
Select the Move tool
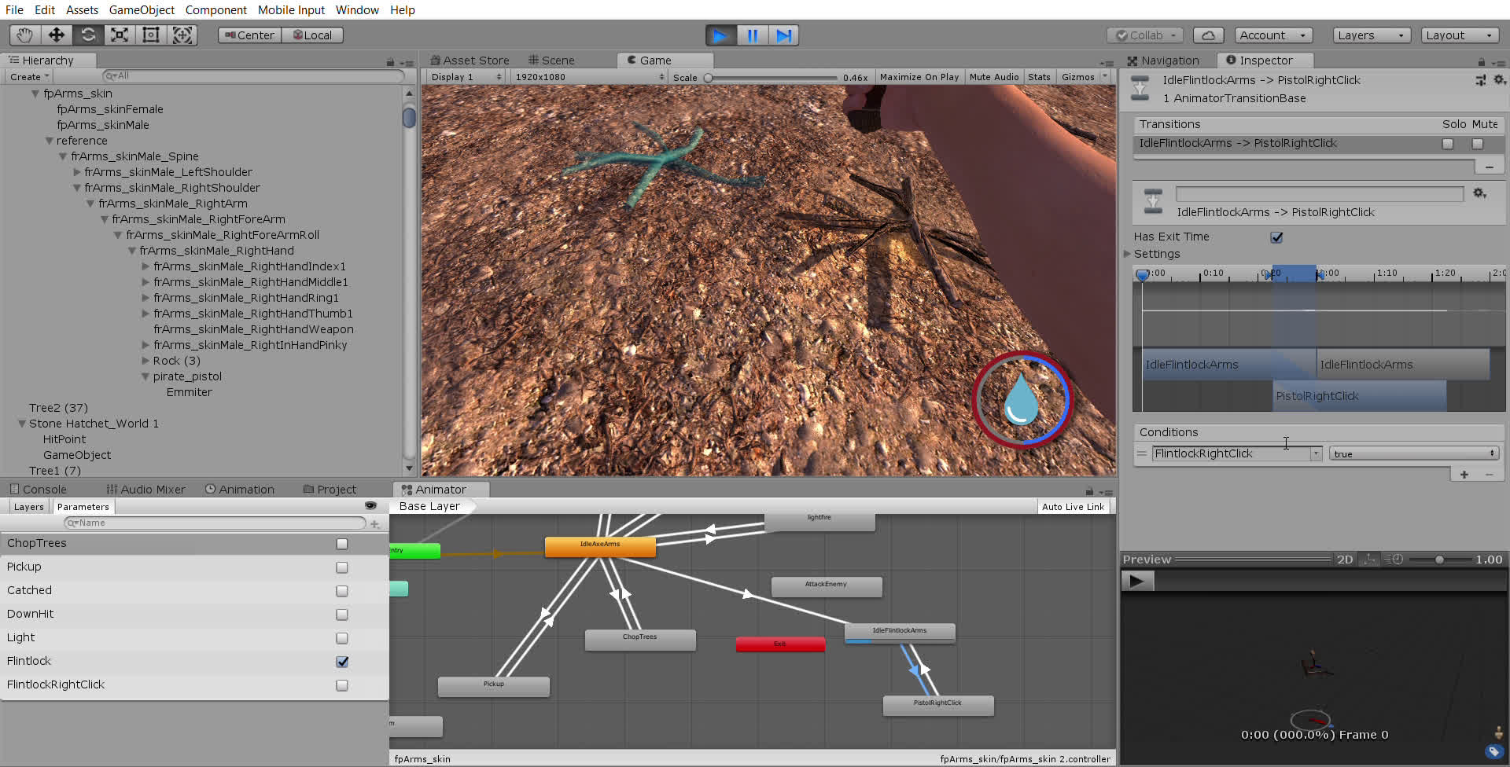(x=57, y=35)
